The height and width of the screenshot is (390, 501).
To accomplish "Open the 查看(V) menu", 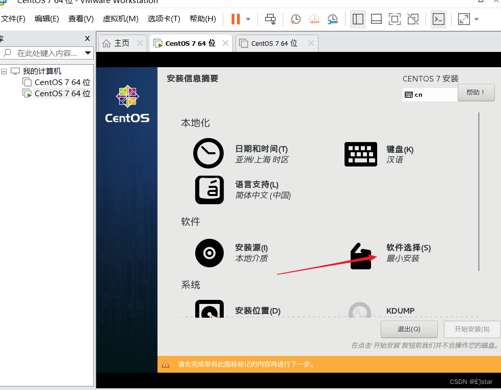I will (x=81, y=19).
